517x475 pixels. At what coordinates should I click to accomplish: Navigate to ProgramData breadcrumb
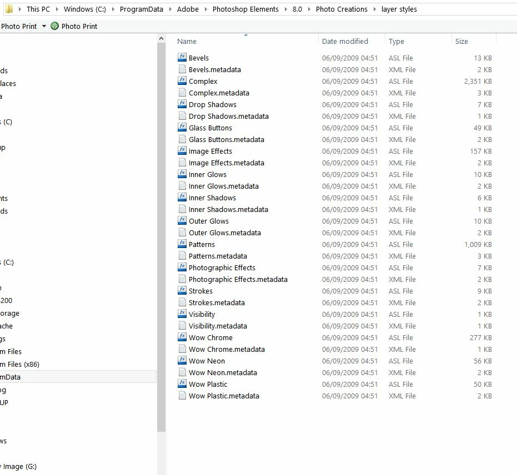(x=142, y=9)
